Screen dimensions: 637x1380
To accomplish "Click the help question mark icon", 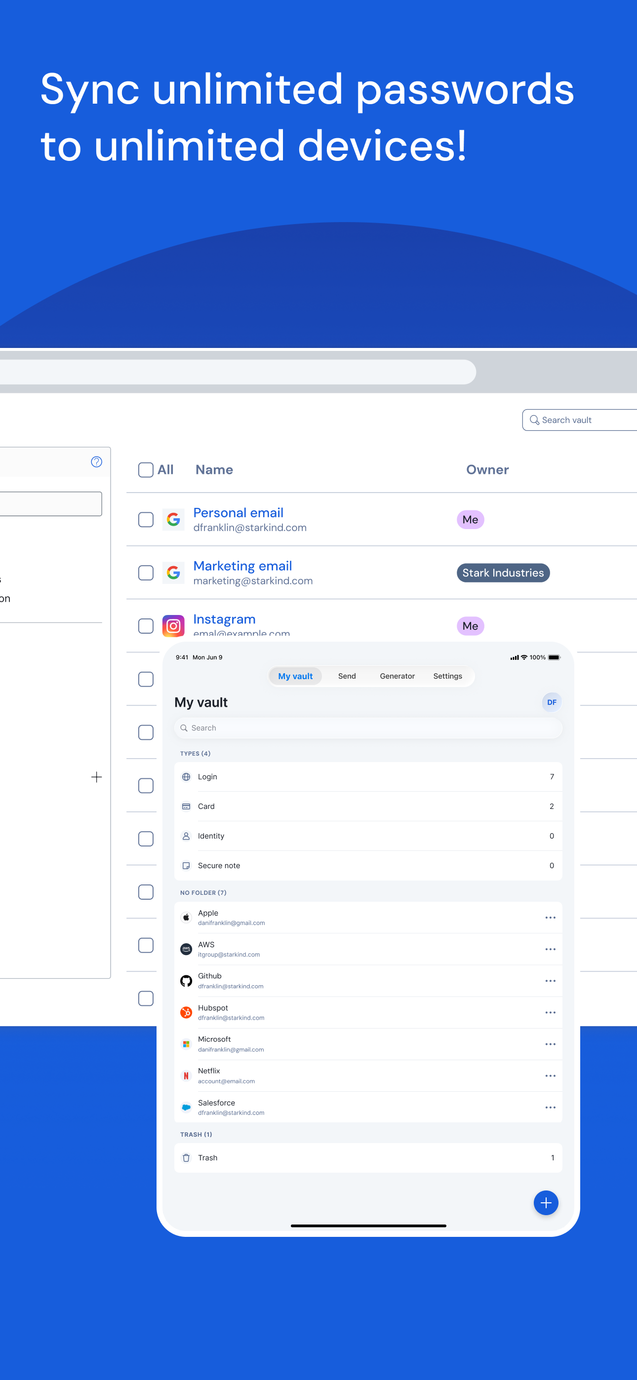I will pyautogui.click(x=96, y=462).
